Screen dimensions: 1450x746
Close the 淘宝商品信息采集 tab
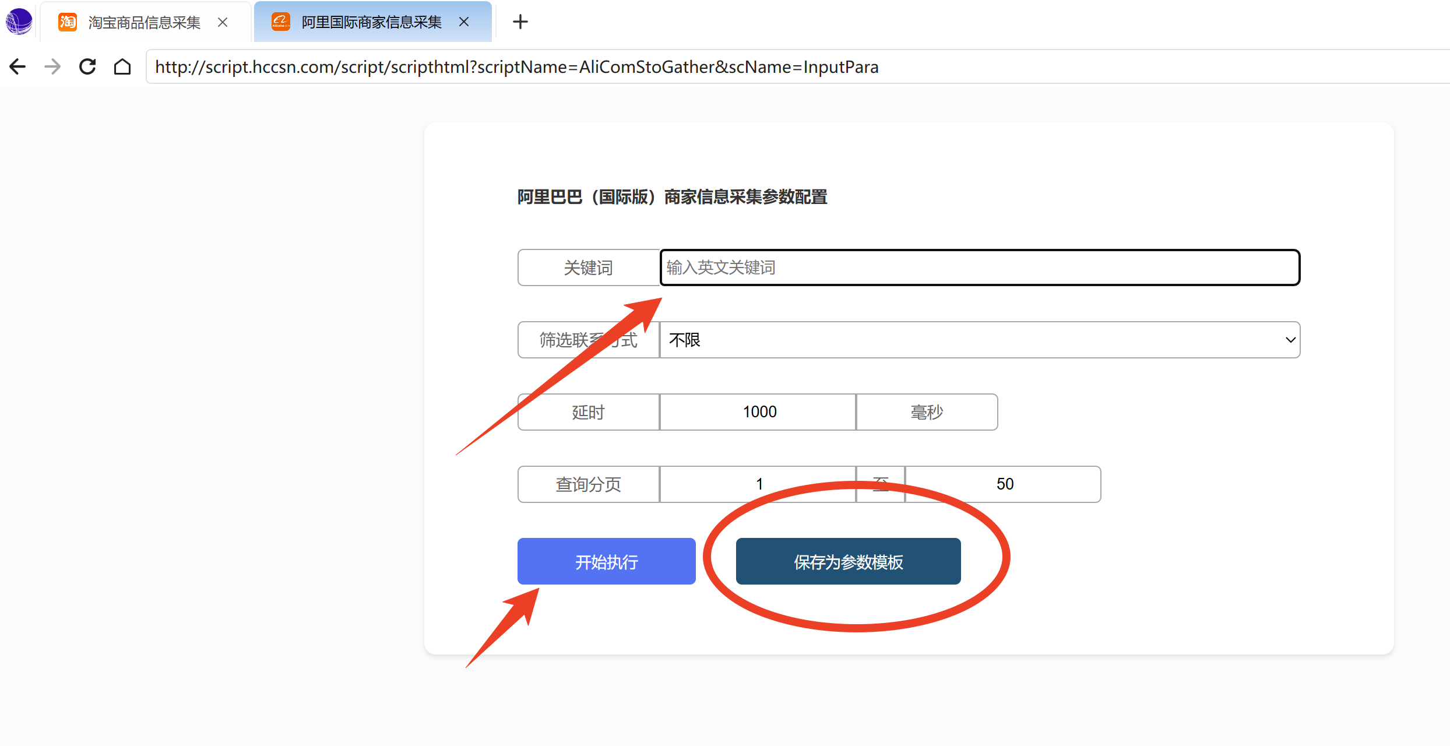click(x=223, y=22)
